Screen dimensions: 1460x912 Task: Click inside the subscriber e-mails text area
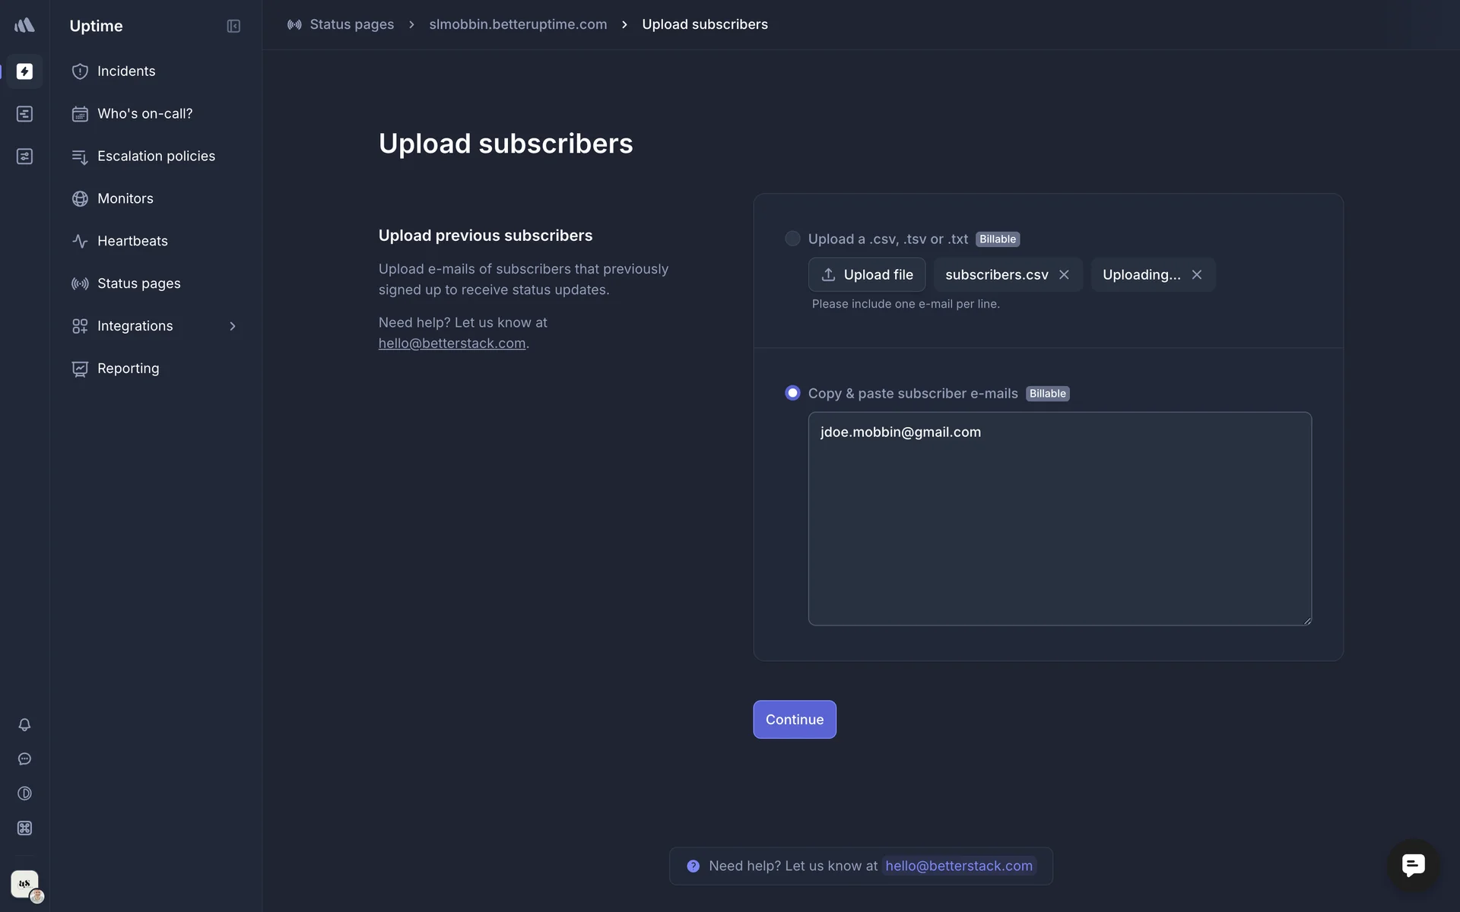(x=1059, y=524)
